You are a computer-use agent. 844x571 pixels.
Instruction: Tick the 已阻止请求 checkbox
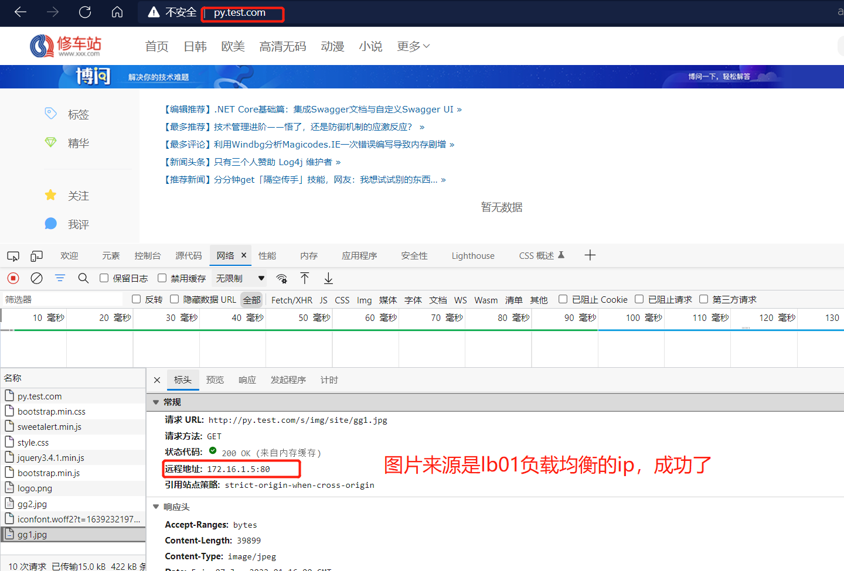639,299
